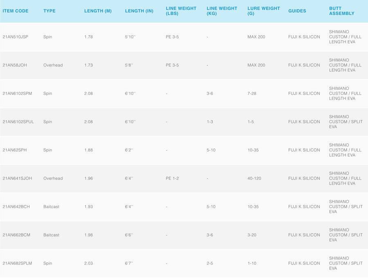The height and width of the screenshot is (278, 368).
Task: Click the LINE WEIGHT (KG) header
Action: tap(222, 11)
